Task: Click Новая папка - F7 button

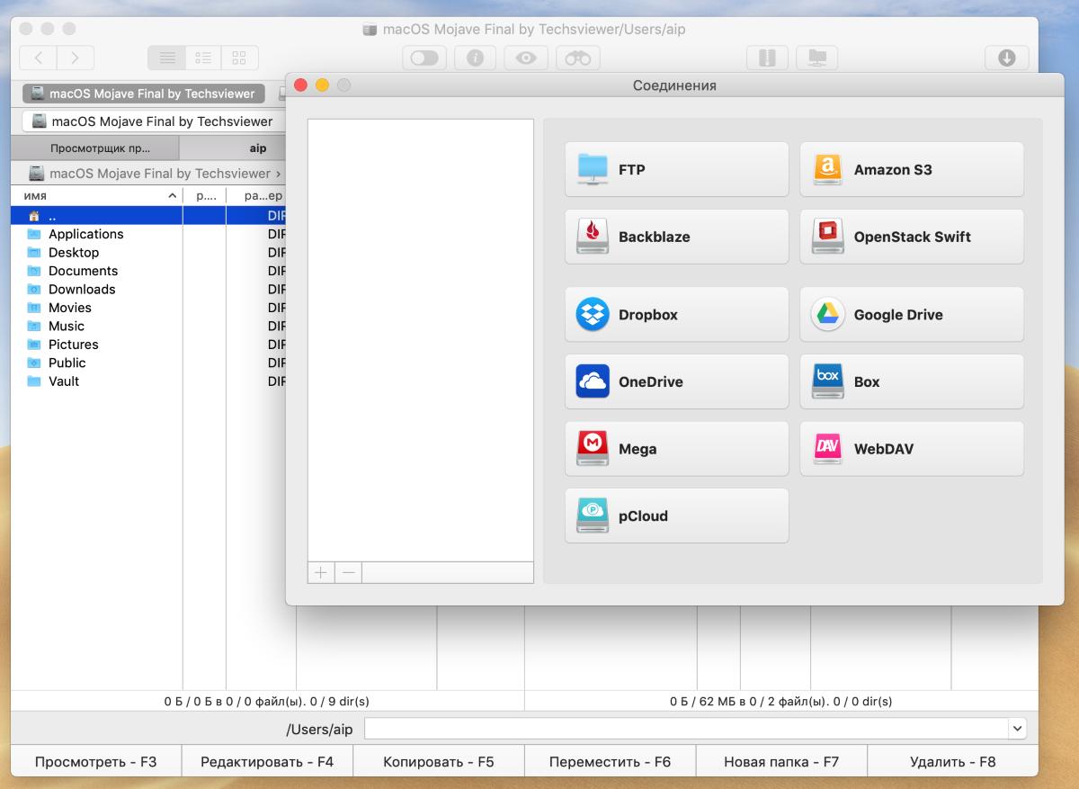Action: click(781, 762)
